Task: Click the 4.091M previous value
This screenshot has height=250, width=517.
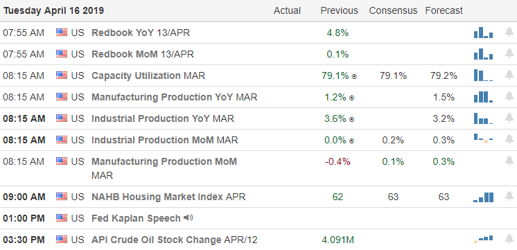Action: point(338,240)
